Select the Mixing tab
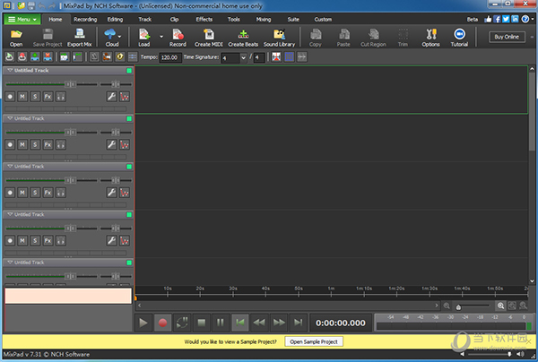This screenshot has width=538, height=362. (263, 20)
